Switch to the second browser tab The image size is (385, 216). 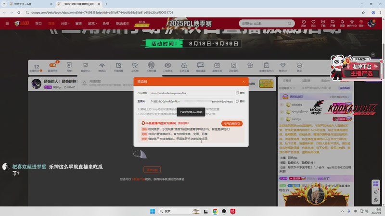point(78,4)
